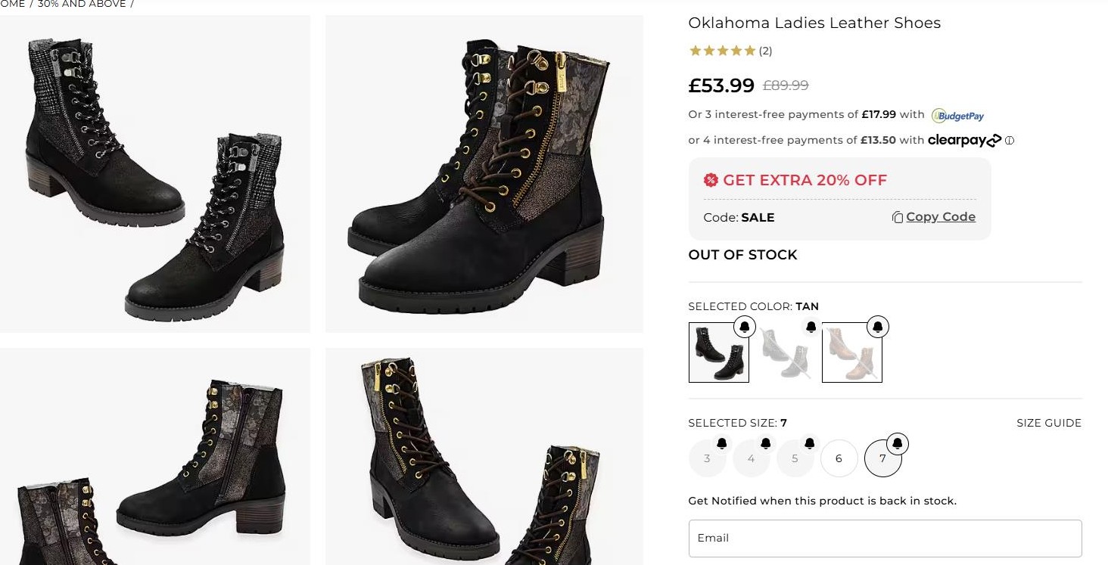Open the Size Guide
The height and width of the screenshot is (565, 1108).
click(x=1048, y=423)
